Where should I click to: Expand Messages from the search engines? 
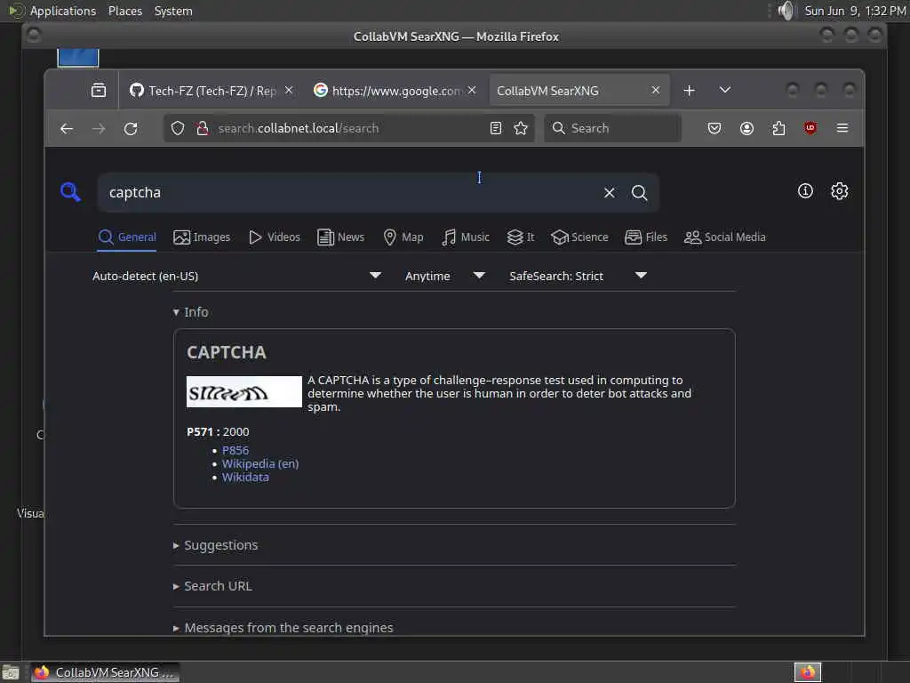click(x=283, y=628)
